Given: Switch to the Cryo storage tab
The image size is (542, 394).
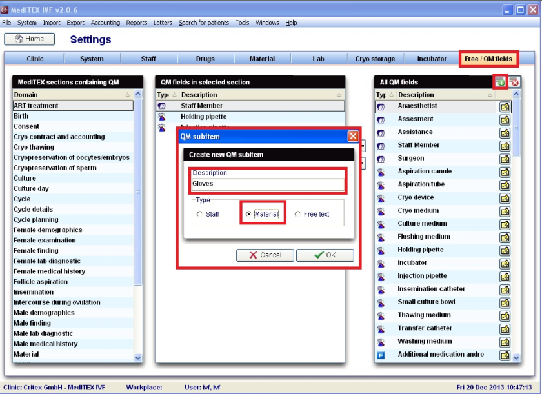Looking at the screenshot, I should tap(375, 59).
